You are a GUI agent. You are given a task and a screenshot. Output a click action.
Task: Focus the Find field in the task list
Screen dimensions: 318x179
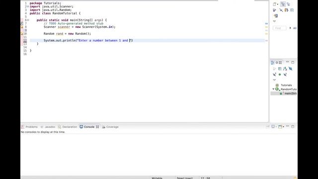tap(279, 28)
